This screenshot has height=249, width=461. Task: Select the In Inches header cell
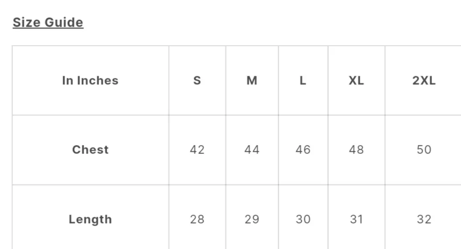[90, 80]
